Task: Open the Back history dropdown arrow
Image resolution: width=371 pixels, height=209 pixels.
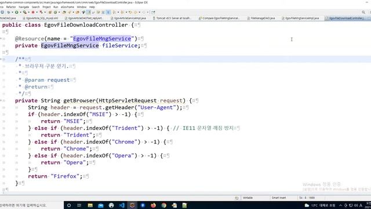Action: coord(139,12)
